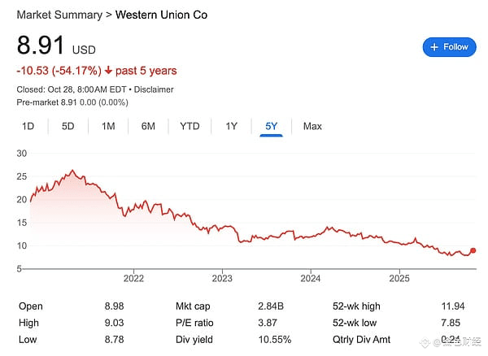Image resolution: width=488 pixels, height=356 pixels.
Task: Click the active 5Y range tab
Action: coord(272,126)
